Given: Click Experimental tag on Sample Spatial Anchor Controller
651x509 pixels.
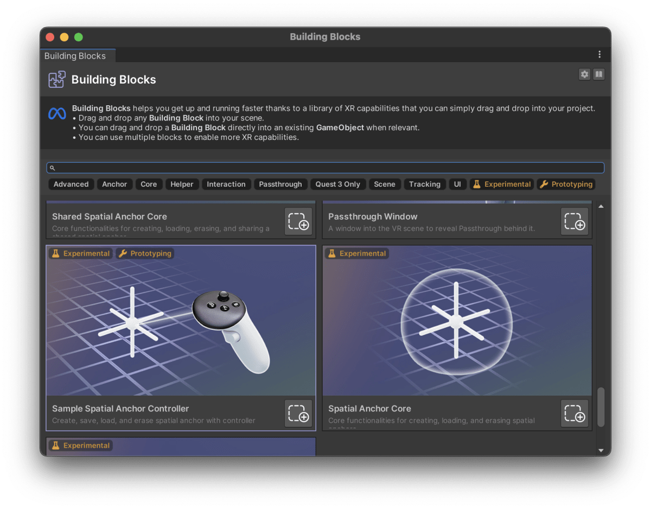Looking at the screenshot, I should (x=81, y=253).
